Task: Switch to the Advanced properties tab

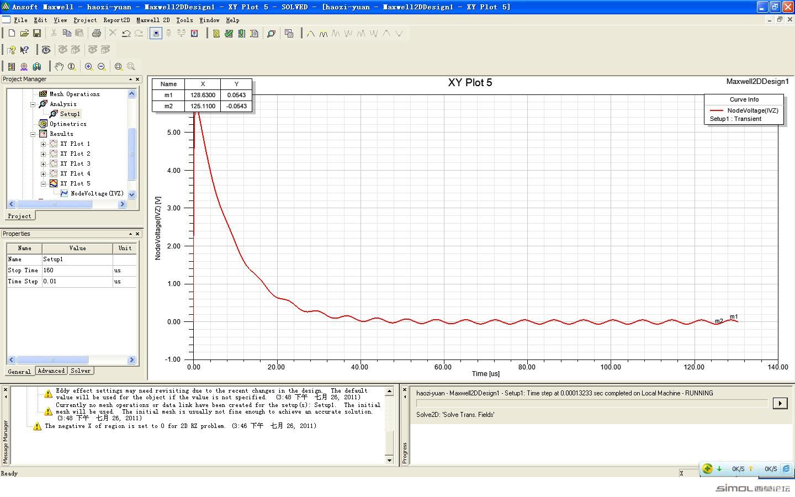Action: 51,371
